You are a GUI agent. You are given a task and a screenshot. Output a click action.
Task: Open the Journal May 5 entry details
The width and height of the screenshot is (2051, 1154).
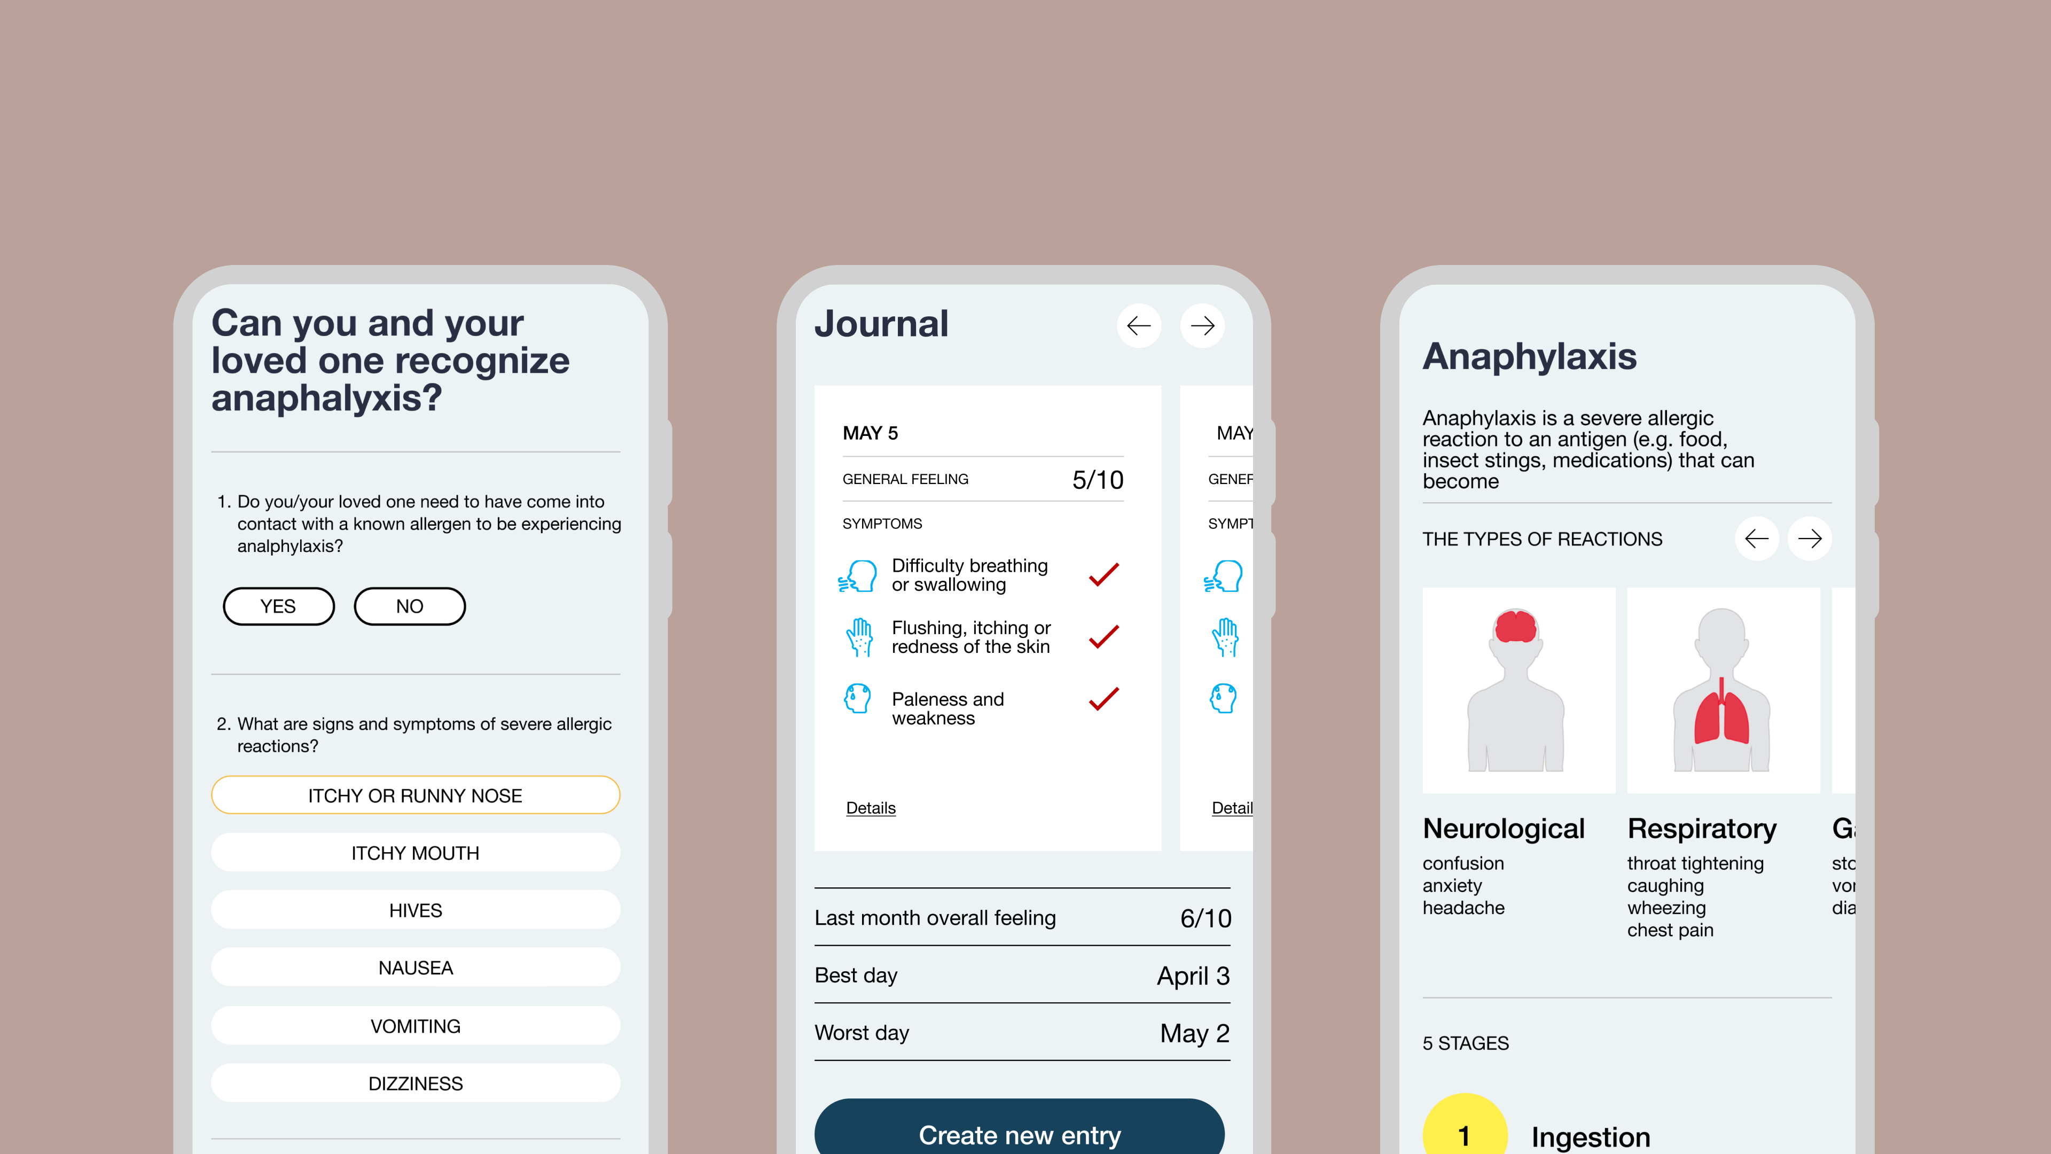pos(869,806)
